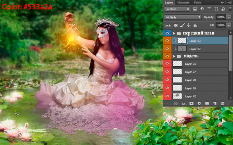Click scrollbar up arrow in layers list
233x145 pixels.
pos(230,32)
